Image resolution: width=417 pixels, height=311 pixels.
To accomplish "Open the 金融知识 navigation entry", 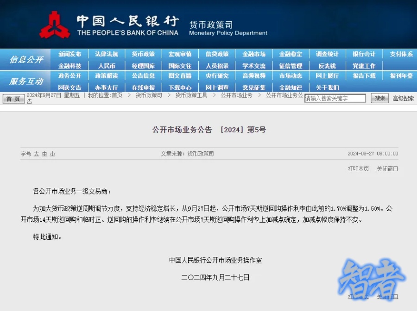I will click(291, 87).
